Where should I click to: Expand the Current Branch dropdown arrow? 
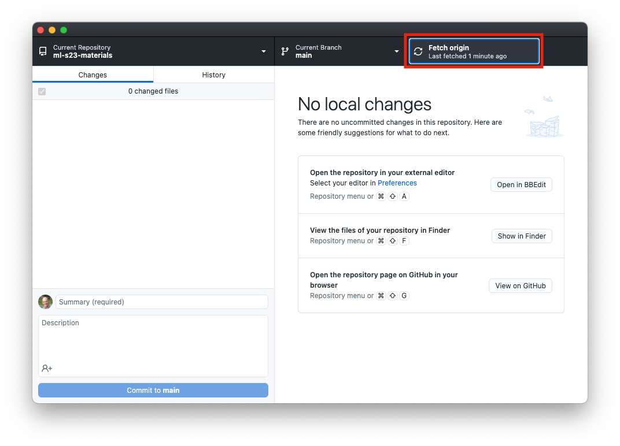[x=397, y=51]
